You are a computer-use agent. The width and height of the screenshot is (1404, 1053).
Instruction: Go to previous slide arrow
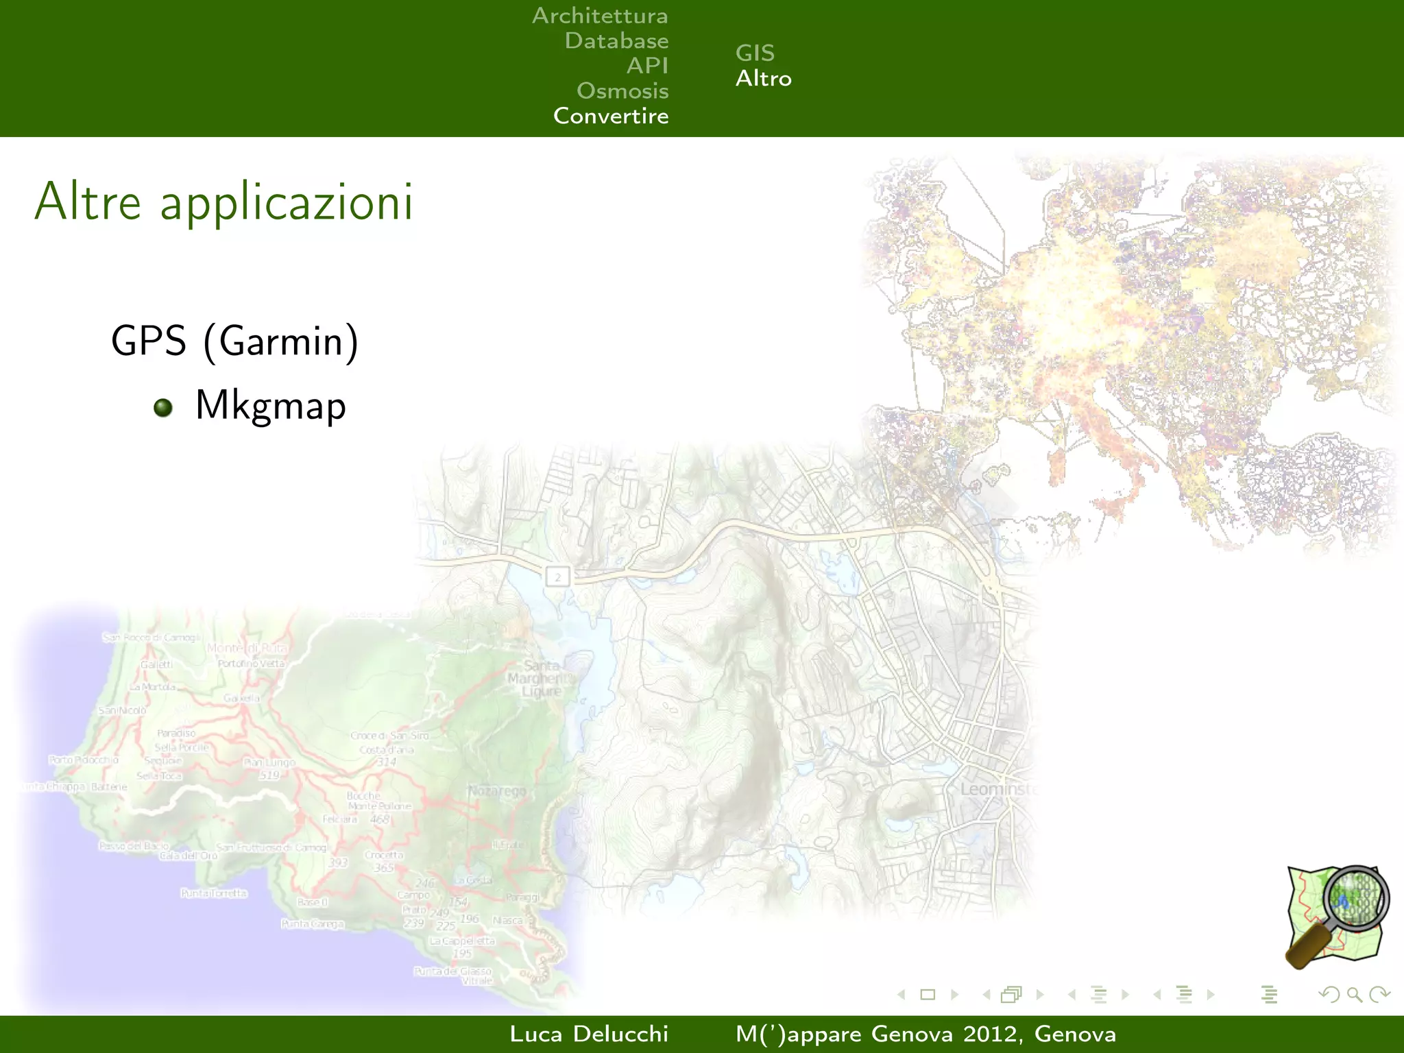click(901, 995)
